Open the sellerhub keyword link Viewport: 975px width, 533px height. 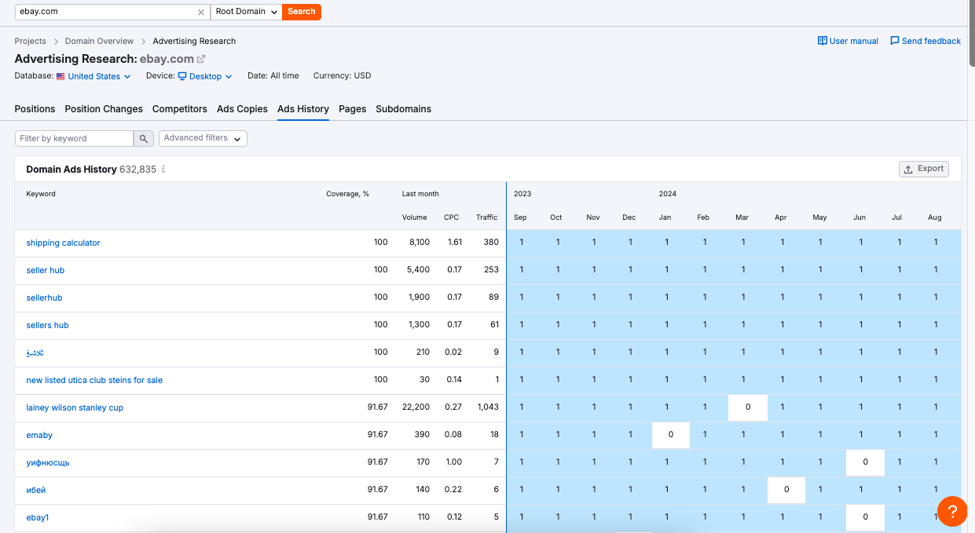[x=44, y=298]
